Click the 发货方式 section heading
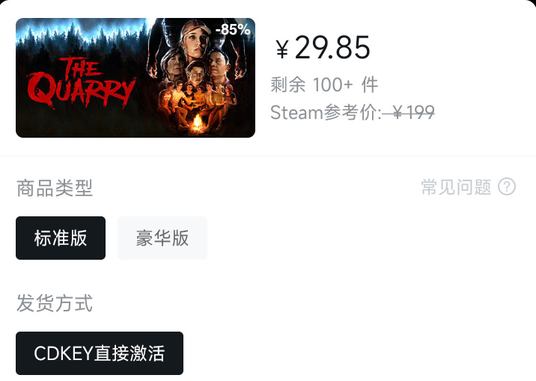Screen dimensions: 536x381 pyautogui.click(x=55, y=302)
